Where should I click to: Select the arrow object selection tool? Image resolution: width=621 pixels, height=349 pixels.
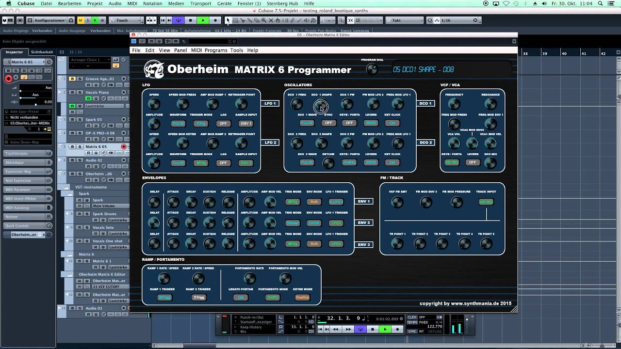click(228, 20)
